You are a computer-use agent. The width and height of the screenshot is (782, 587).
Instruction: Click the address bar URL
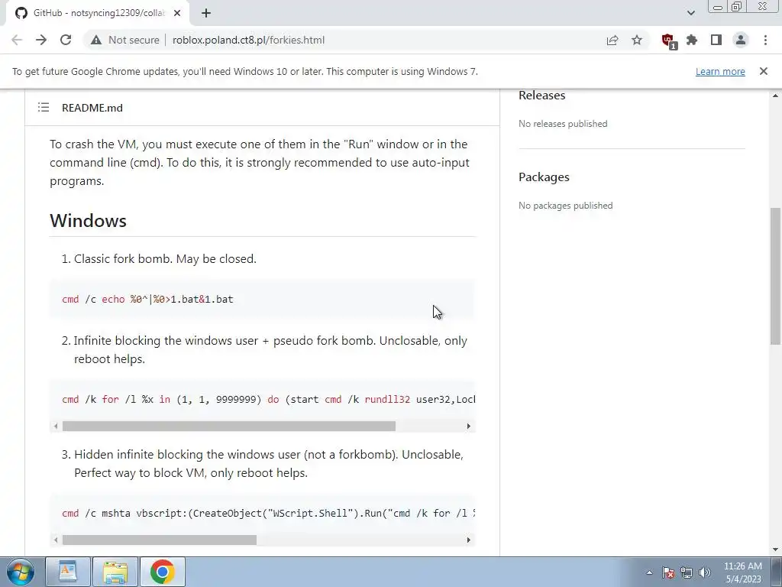(248, 40)
